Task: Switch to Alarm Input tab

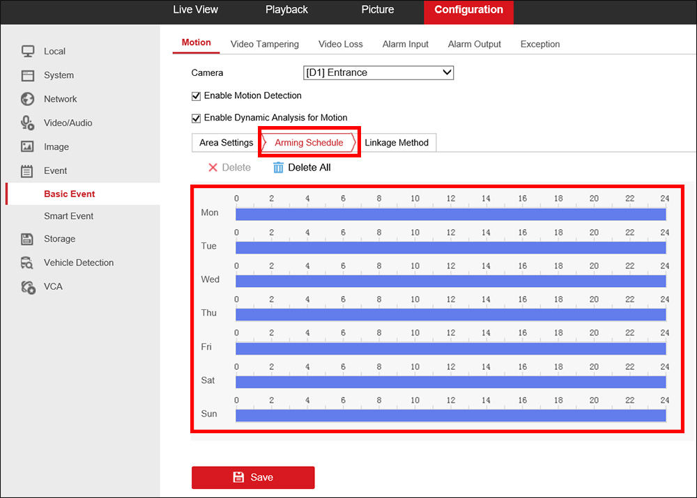Action: point(406,44)
